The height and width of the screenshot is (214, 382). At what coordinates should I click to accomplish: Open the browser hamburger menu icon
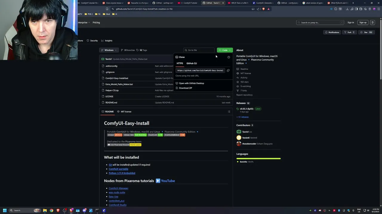[379, 9]
